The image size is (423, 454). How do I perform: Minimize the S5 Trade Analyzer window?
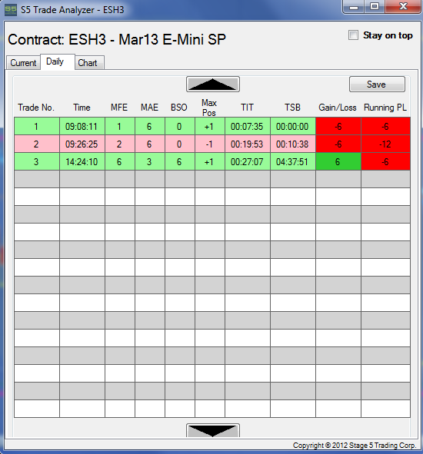point(354,7)
